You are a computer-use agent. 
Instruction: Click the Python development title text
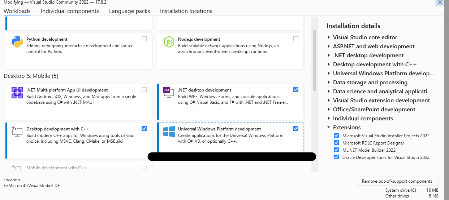(47, 39)
